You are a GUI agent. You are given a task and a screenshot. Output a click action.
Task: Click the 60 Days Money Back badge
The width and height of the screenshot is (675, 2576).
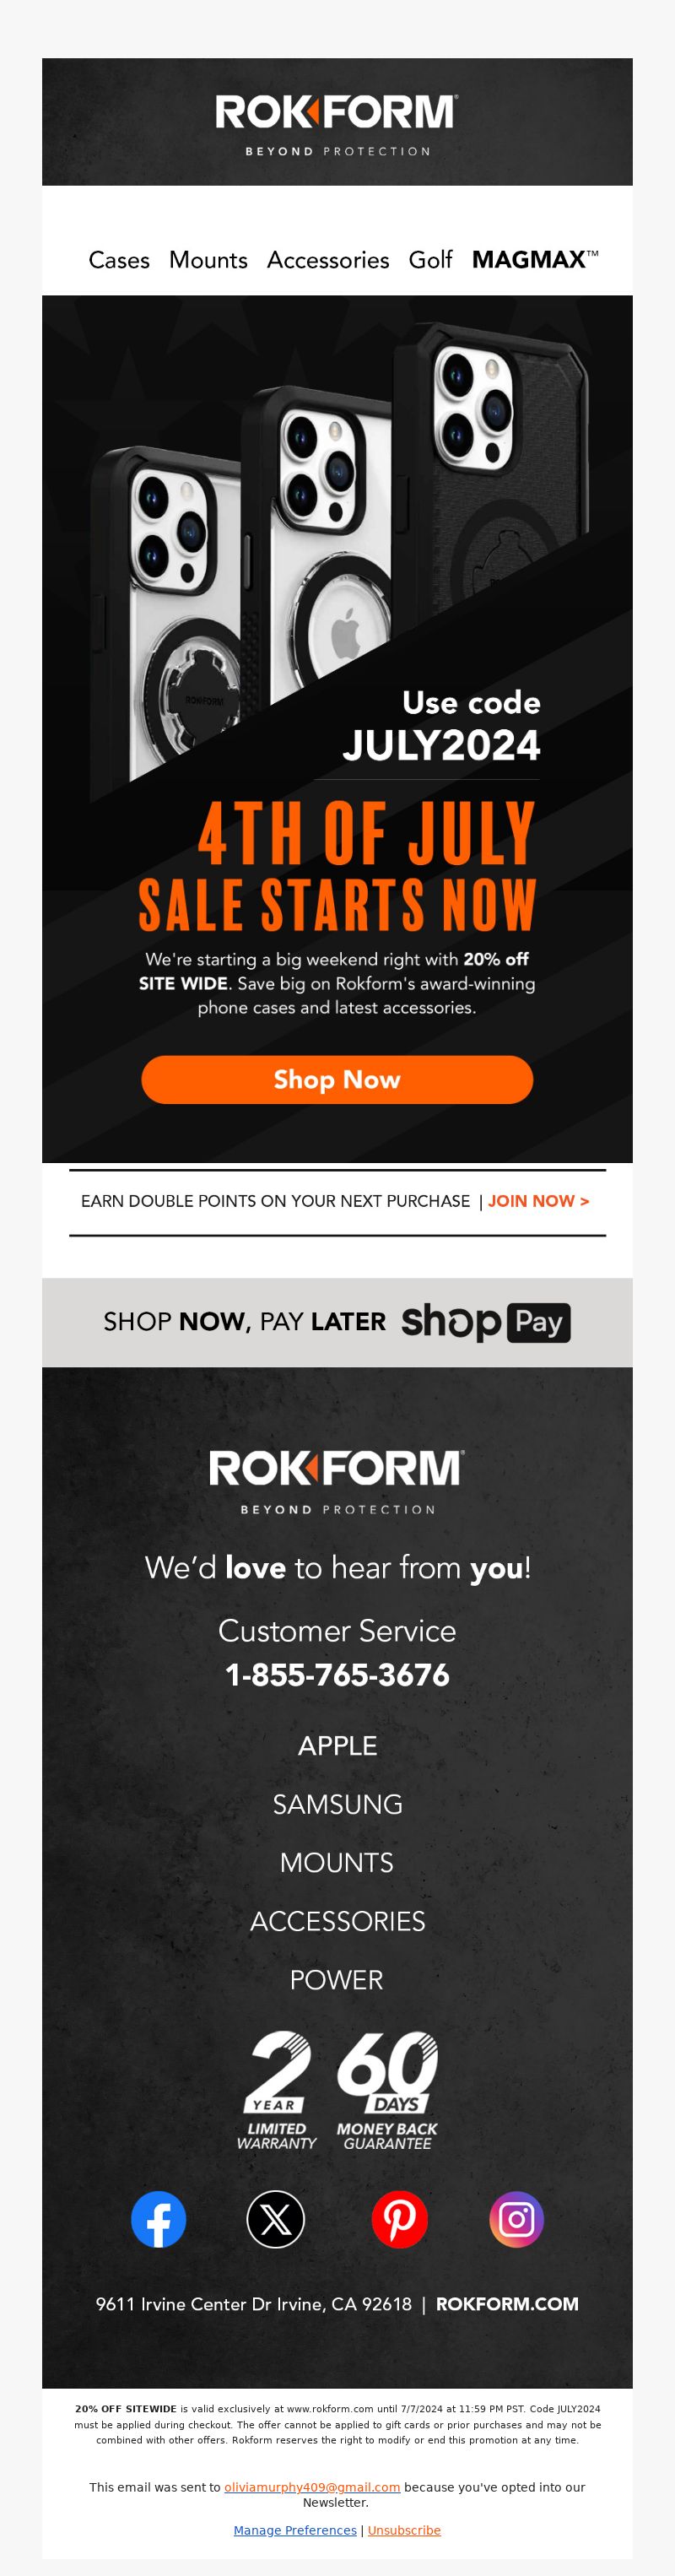click(x=388, y=2090)
